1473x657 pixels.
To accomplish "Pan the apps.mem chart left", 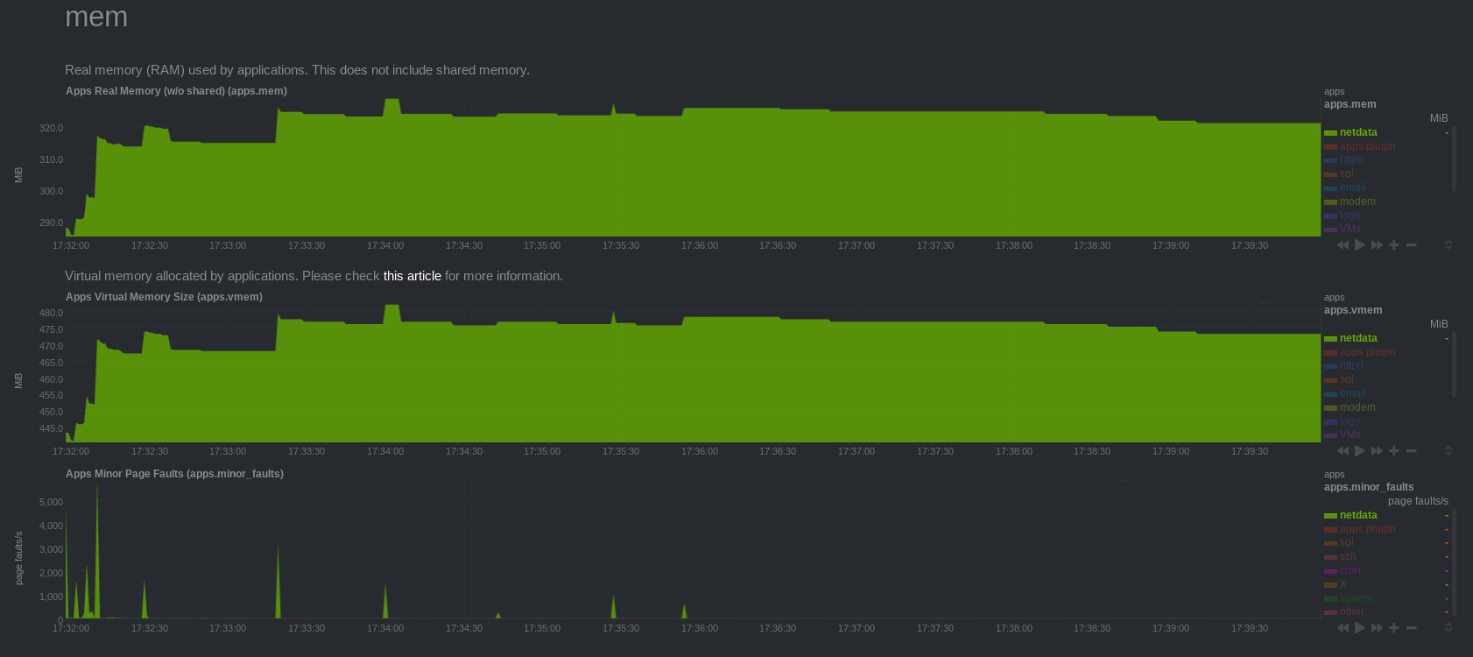I will click(1343, 245).
